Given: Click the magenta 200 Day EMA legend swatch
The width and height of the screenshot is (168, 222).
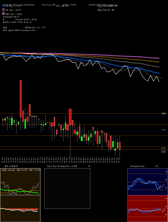Looking at the screenshot, I should [x=4, y=13].
